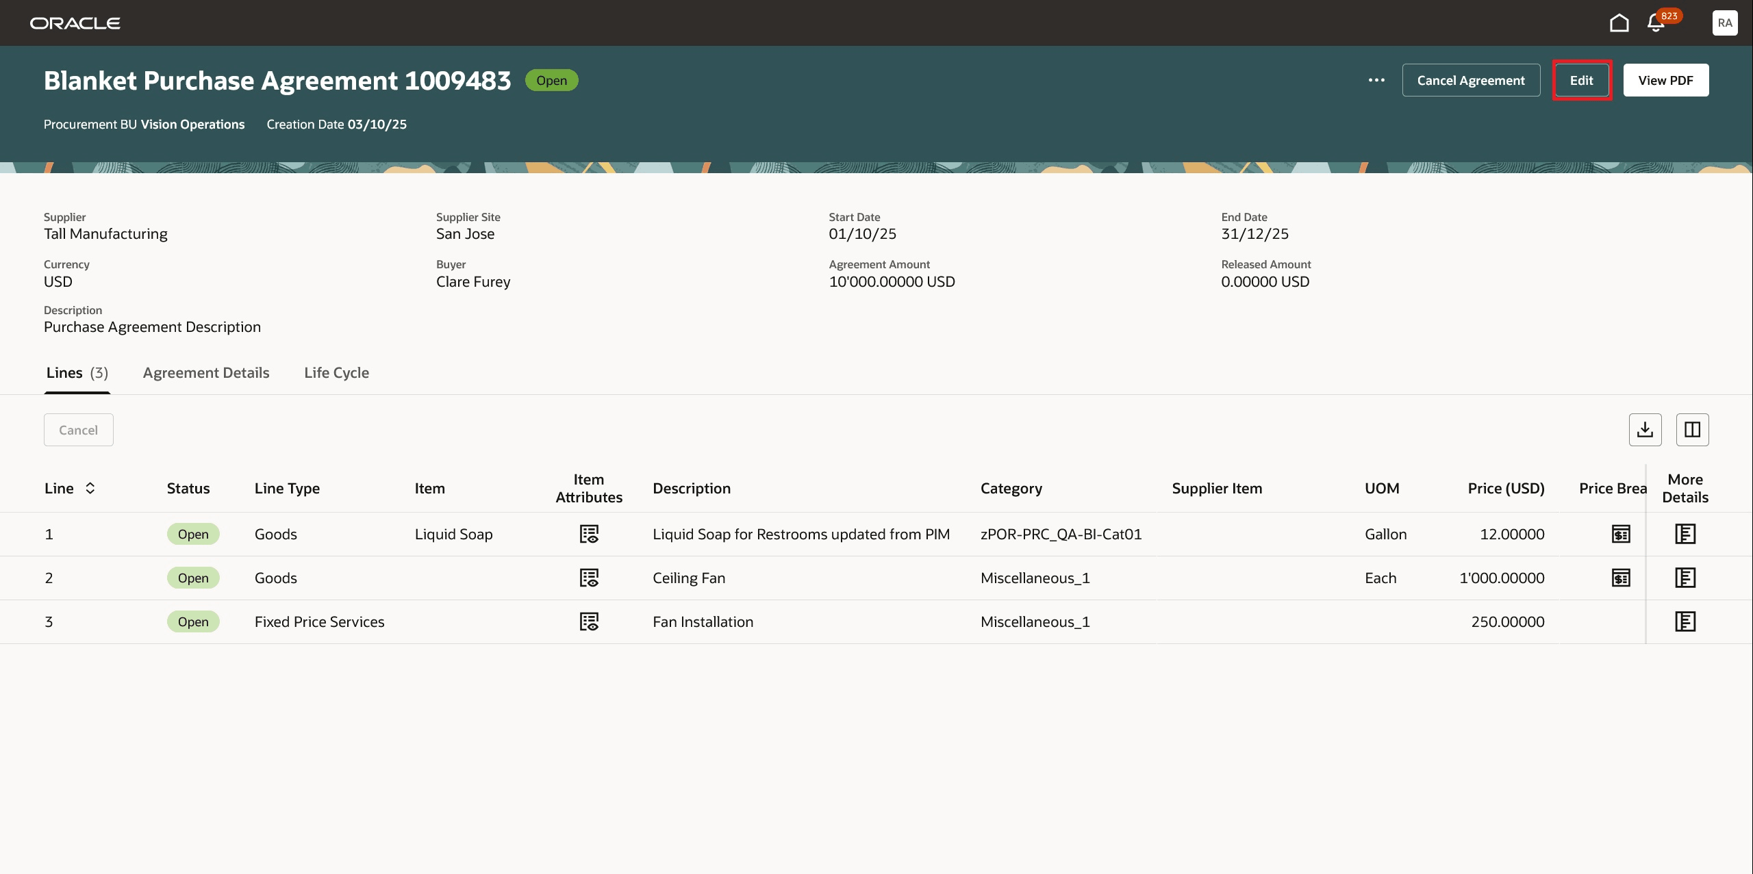
Task: Go to the home page via house icon
Action: click(1619, 23)
